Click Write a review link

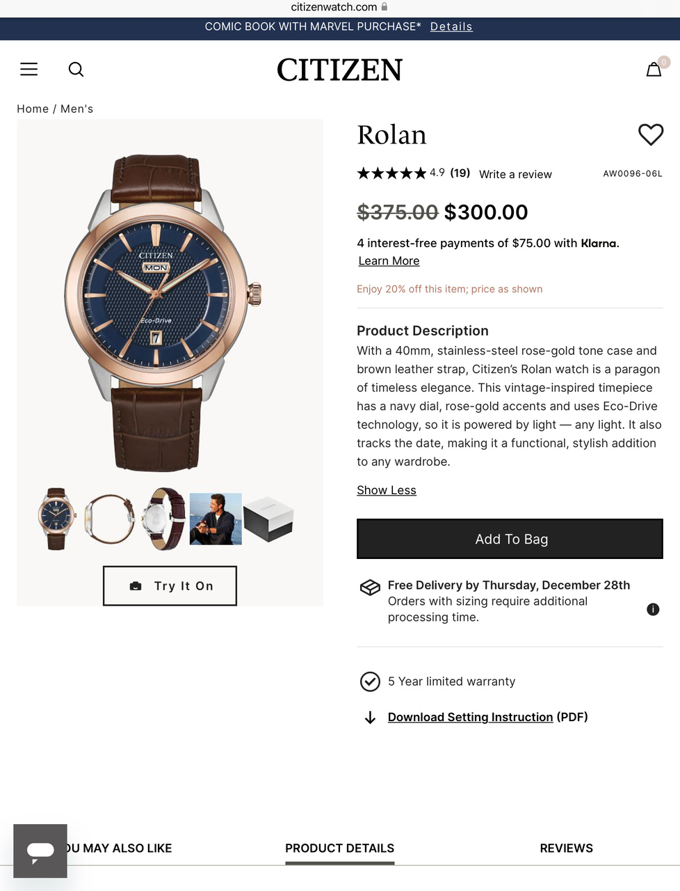coord(515,174)
